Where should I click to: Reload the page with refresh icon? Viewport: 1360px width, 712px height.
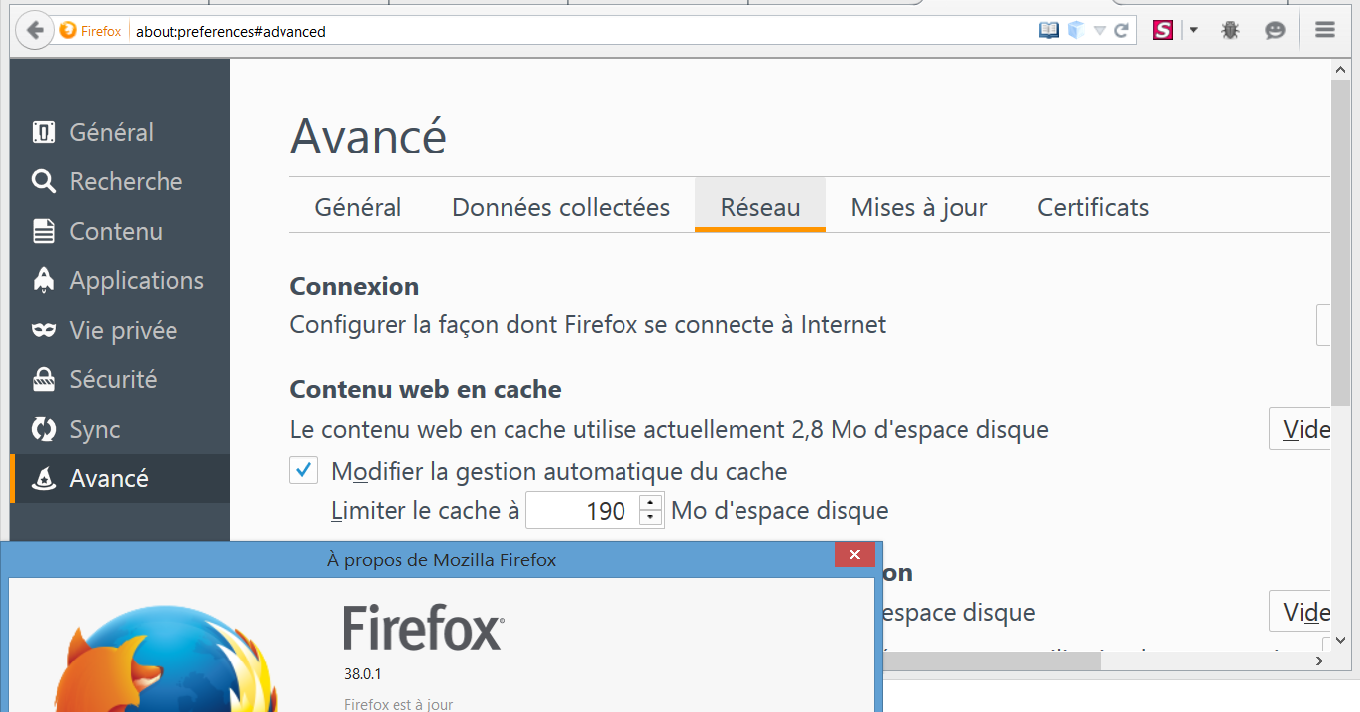point(1122,31)
